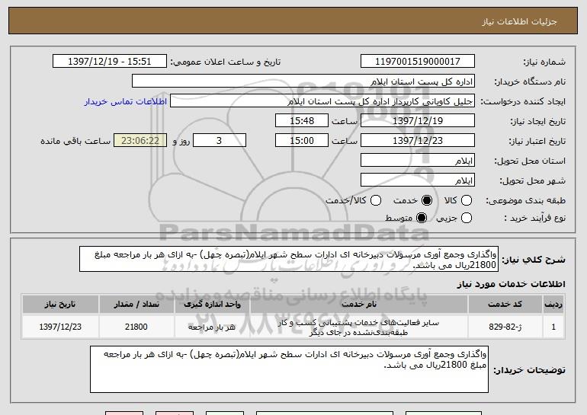Click validity time field 15:00
The image size is (587, 415).
tap(302, 141)
